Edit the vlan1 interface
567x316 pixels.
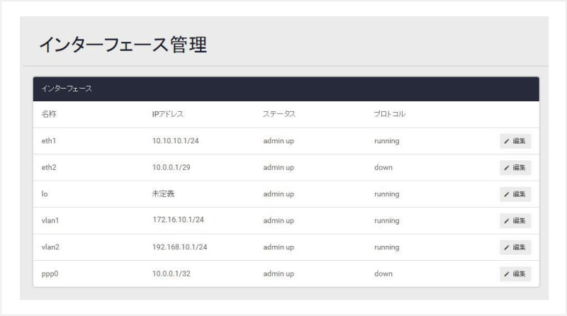(515, 221)
